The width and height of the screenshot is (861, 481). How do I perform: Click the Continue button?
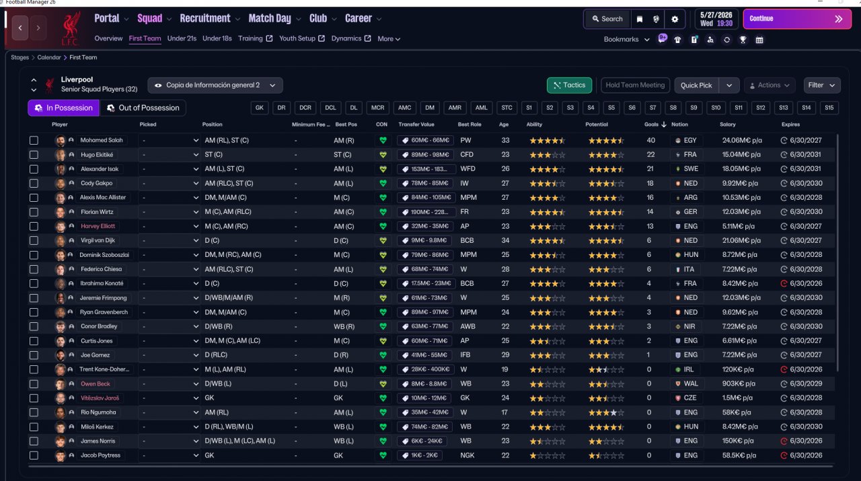coord(796,19)
